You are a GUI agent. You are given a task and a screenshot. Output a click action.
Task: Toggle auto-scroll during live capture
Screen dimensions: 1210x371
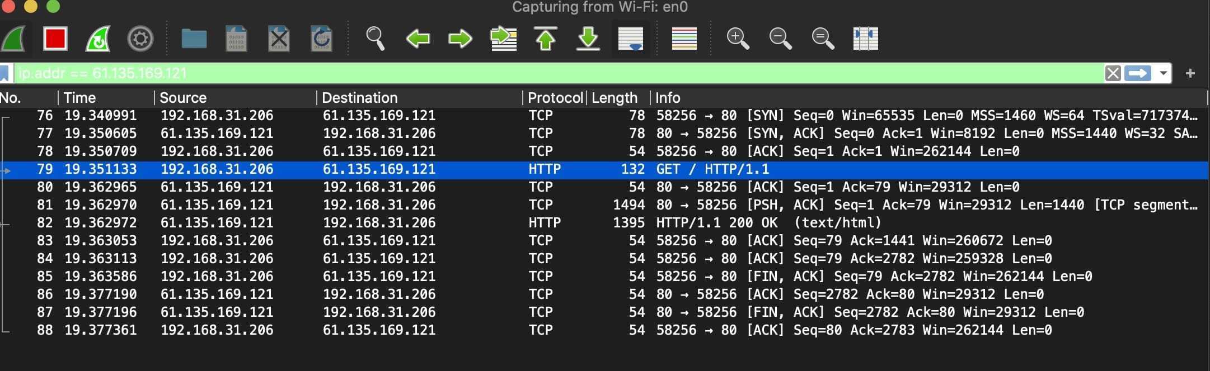coord(631,39)
